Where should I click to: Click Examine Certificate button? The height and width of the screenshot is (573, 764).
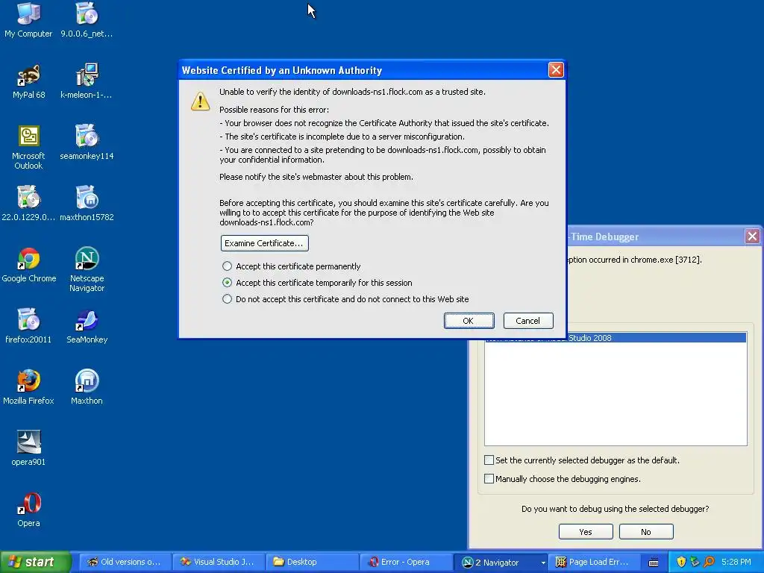coord(265,243)
